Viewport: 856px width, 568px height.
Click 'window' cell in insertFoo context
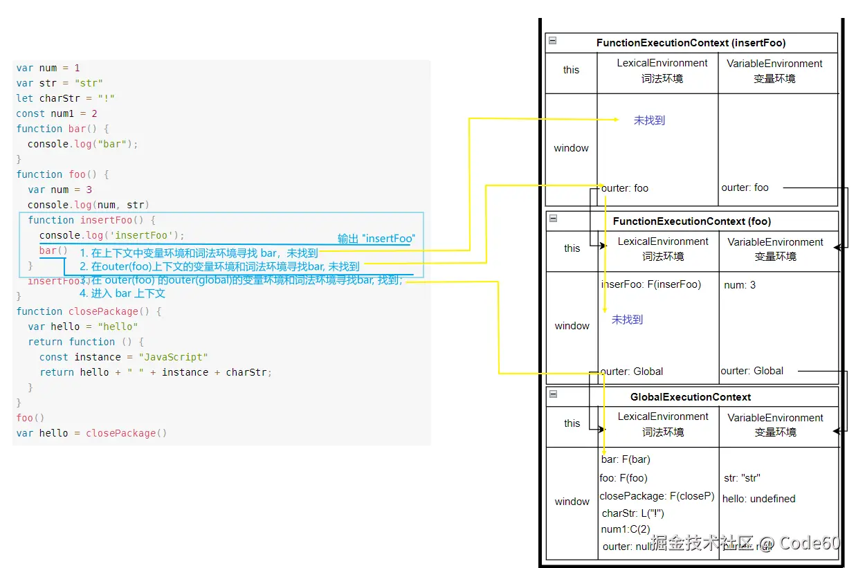(x=572, y=148)
